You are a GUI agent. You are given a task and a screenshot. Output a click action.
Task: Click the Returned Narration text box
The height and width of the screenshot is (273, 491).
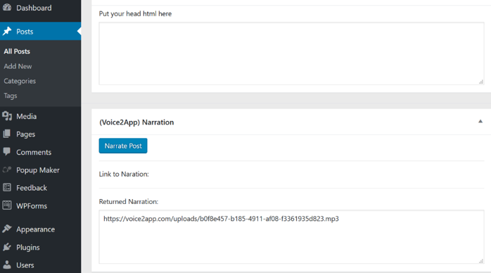(x=291, y=237)
